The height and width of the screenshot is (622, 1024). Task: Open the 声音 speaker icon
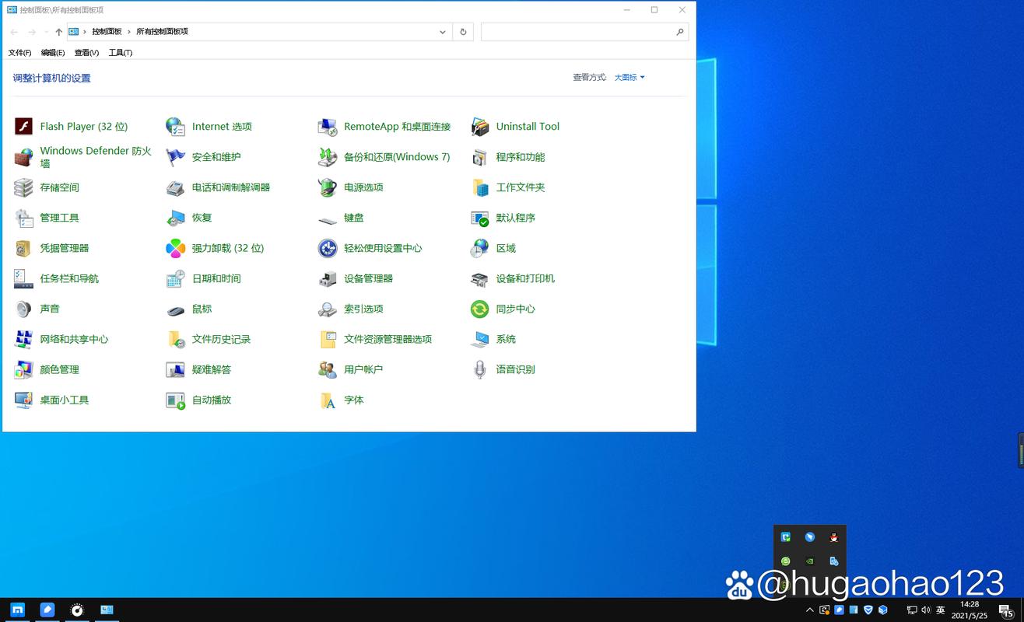(23, 309)
